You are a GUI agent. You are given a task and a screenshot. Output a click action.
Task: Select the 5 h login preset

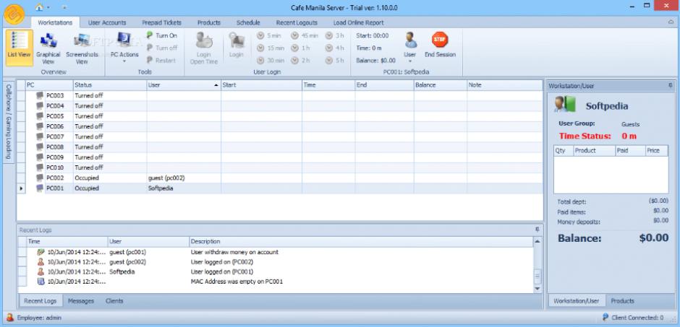pyautogui.click(x=334, y=61)
